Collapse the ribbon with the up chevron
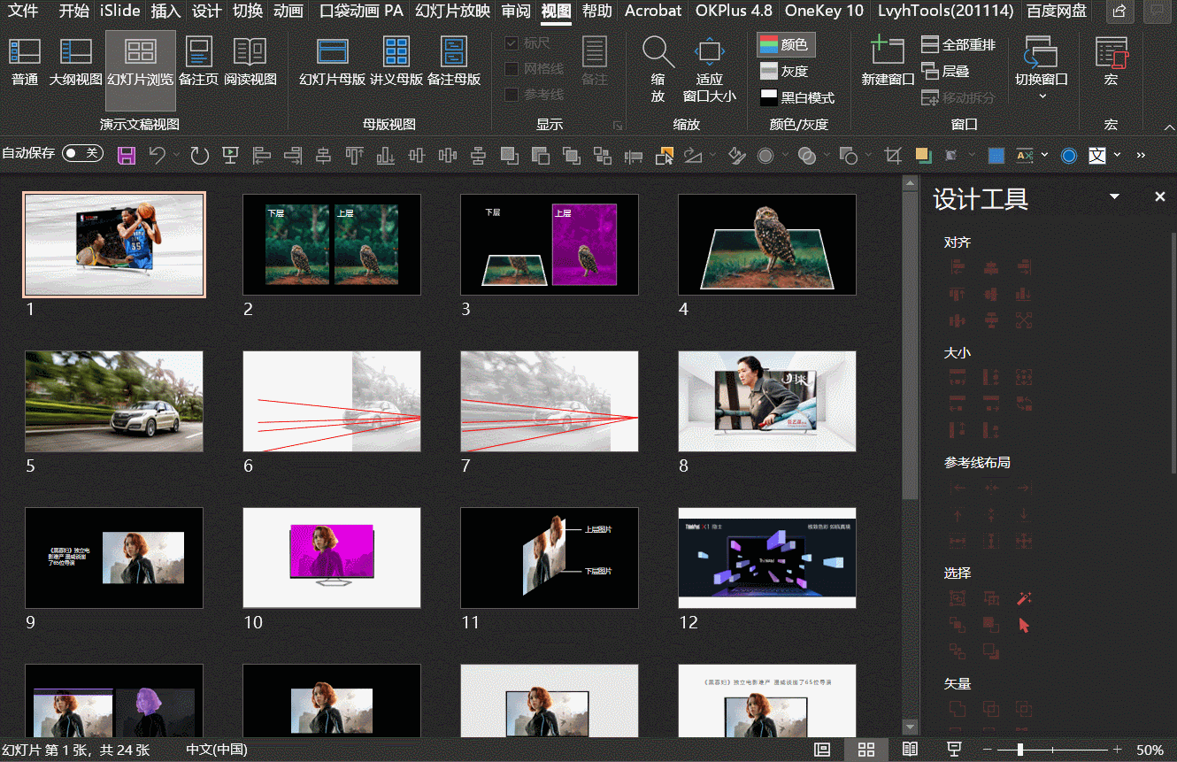Image resolution: width=1177 pixels, height=762 pixels. pos(1167,127)
